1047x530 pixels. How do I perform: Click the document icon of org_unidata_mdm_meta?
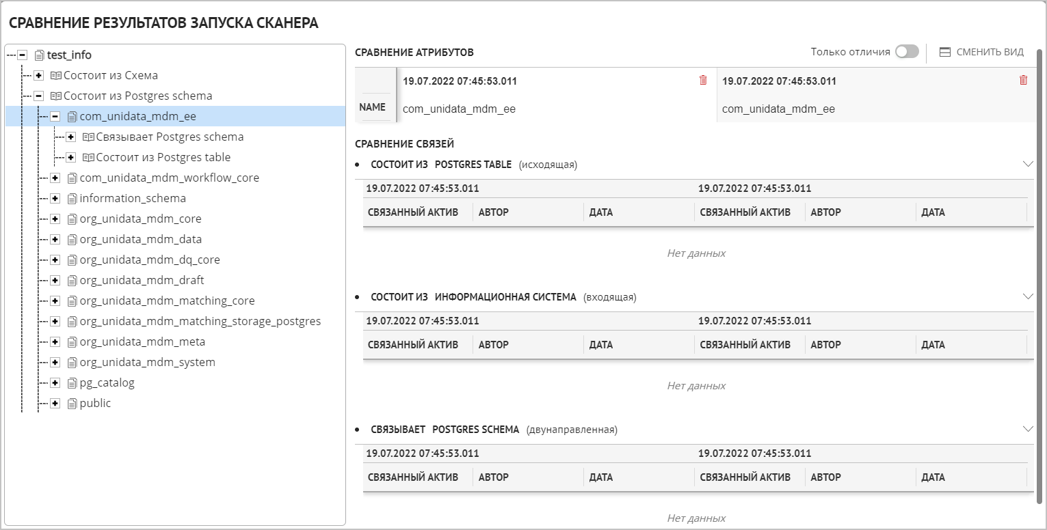pyautogui.click(x=72, y=341)
